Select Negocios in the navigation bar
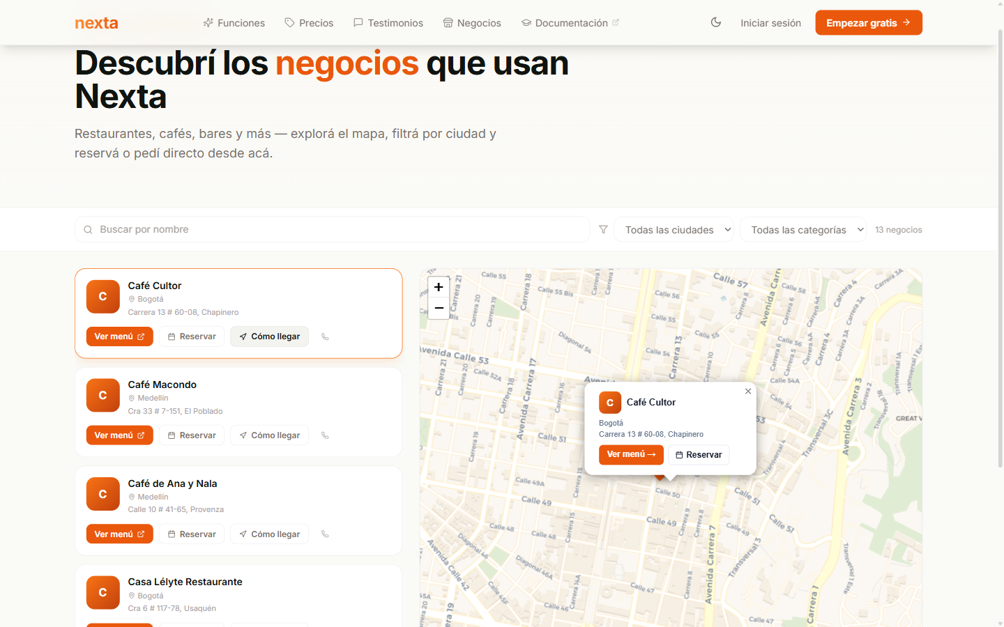1004x627 pixels. (472, 23)
